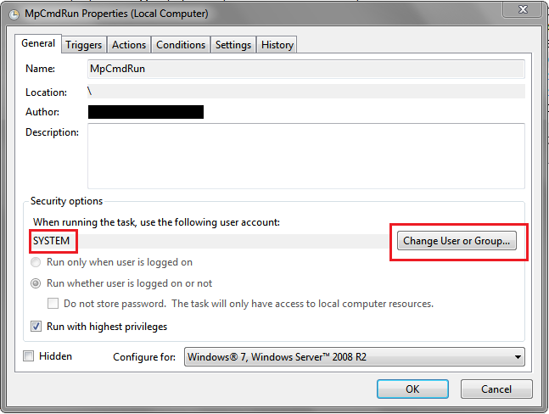Open the Triggers tab
Viewport: 549px width, 414px height.
click(x=84, y=45)
